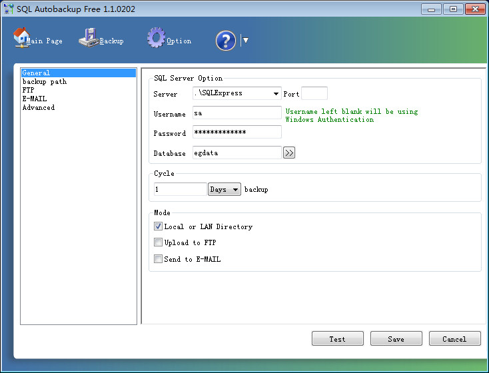
Task: Select E-MAIL in the options list
Action: click(79, 99)
